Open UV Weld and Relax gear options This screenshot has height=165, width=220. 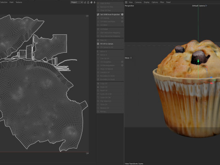(122, 22)
